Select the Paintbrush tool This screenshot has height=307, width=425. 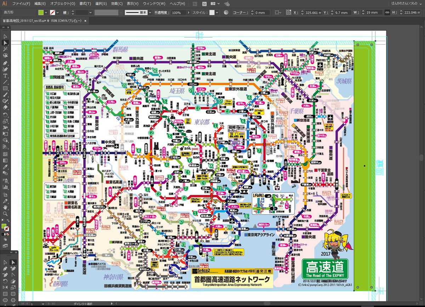click(5, 95)
